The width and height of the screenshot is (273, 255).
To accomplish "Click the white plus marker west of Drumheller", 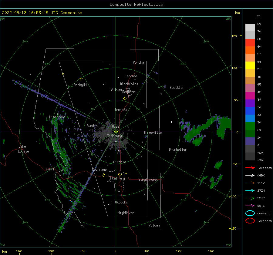I will (171, 122).
